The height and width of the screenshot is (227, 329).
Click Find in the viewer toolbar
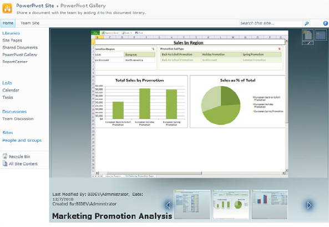pos(139,33)
